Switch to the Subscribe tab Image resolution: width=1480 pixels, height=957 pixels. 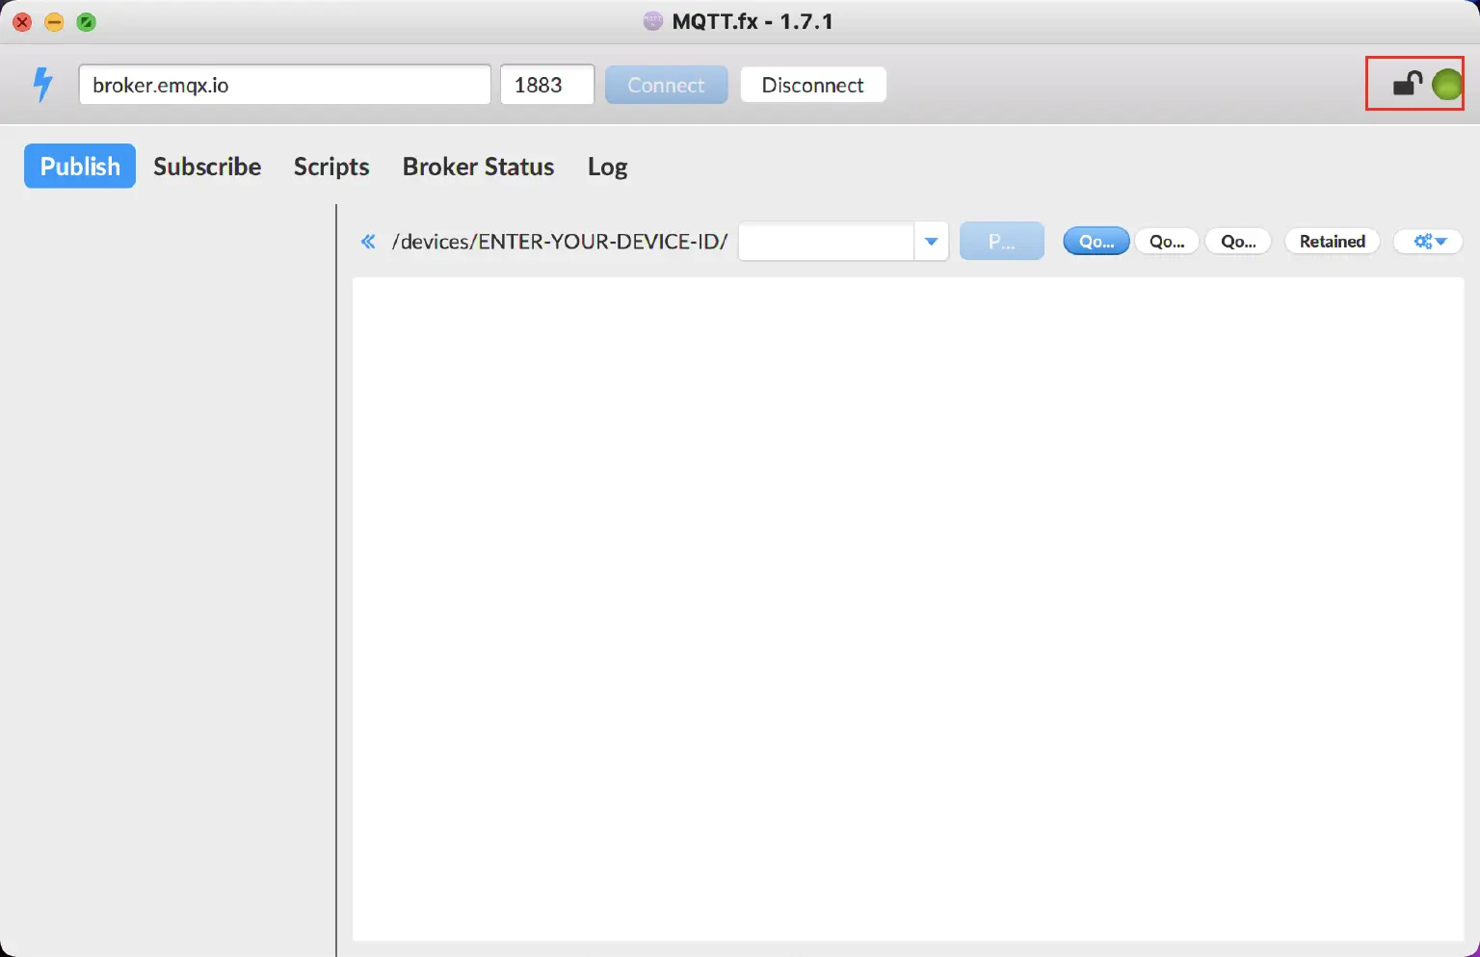click(x=207, y=167)
